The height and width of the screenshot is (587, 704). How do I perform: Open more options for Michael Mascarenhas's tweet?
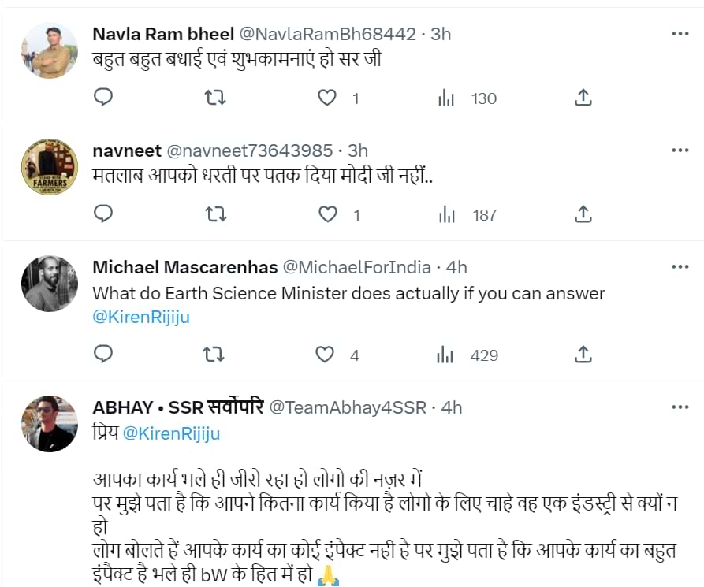click(680, 267)
